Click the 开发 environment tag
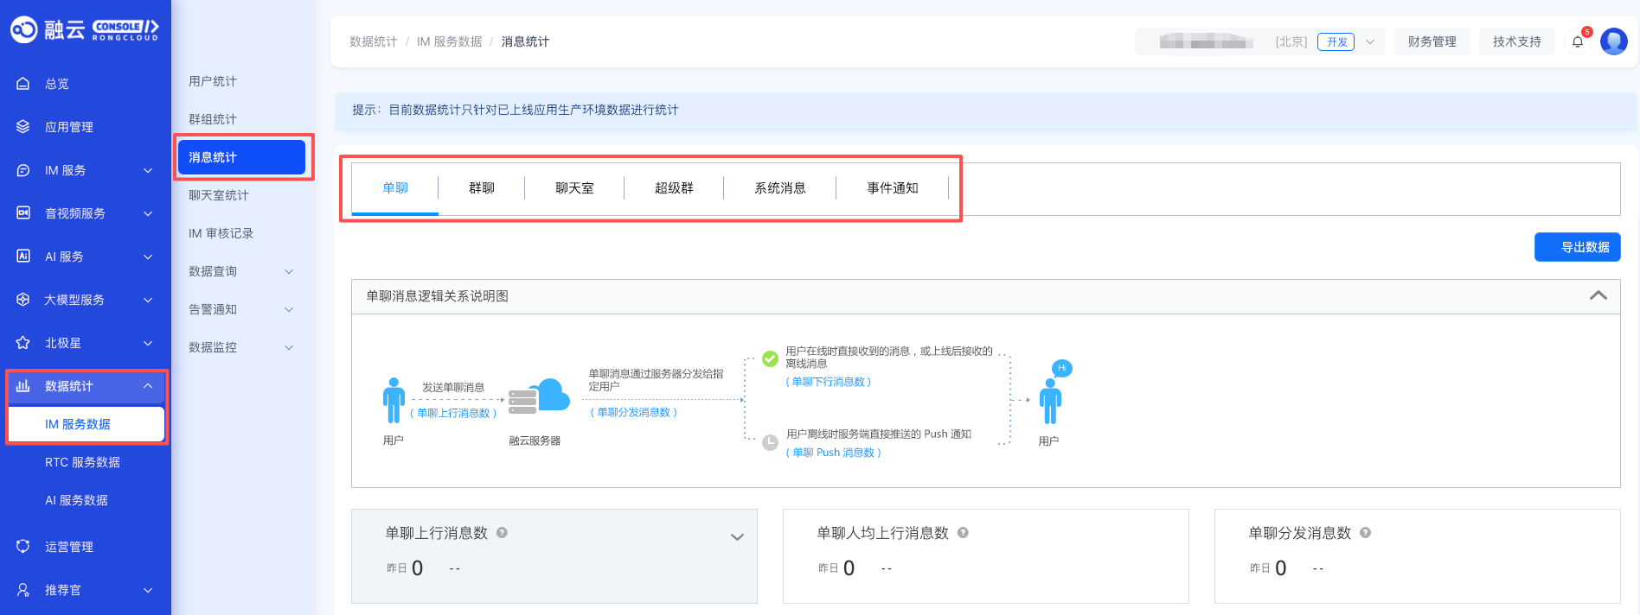The height and width of the screenshot is (615, 1640). 1336,41
